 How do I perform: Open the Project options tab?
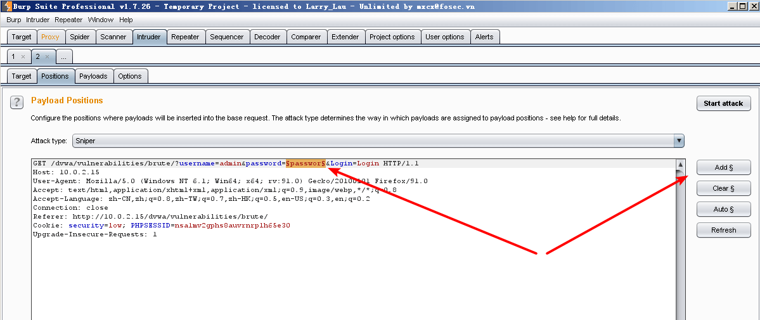click(392, 37)
